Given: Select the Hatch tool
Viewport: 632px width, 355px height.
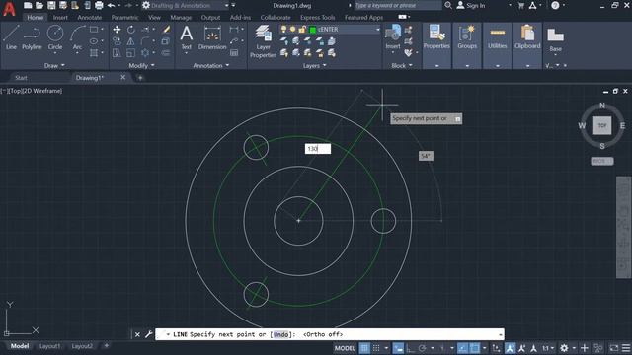Looking at the screenshot, I should pos(94,52).
